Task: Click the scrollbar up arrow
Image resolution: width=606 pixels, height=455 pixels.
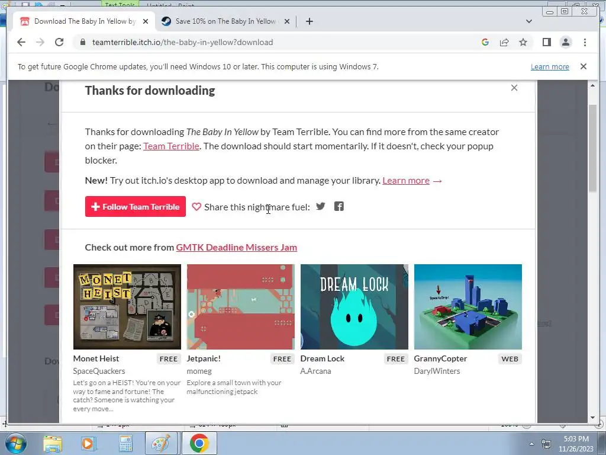Action: click(592, 85)
